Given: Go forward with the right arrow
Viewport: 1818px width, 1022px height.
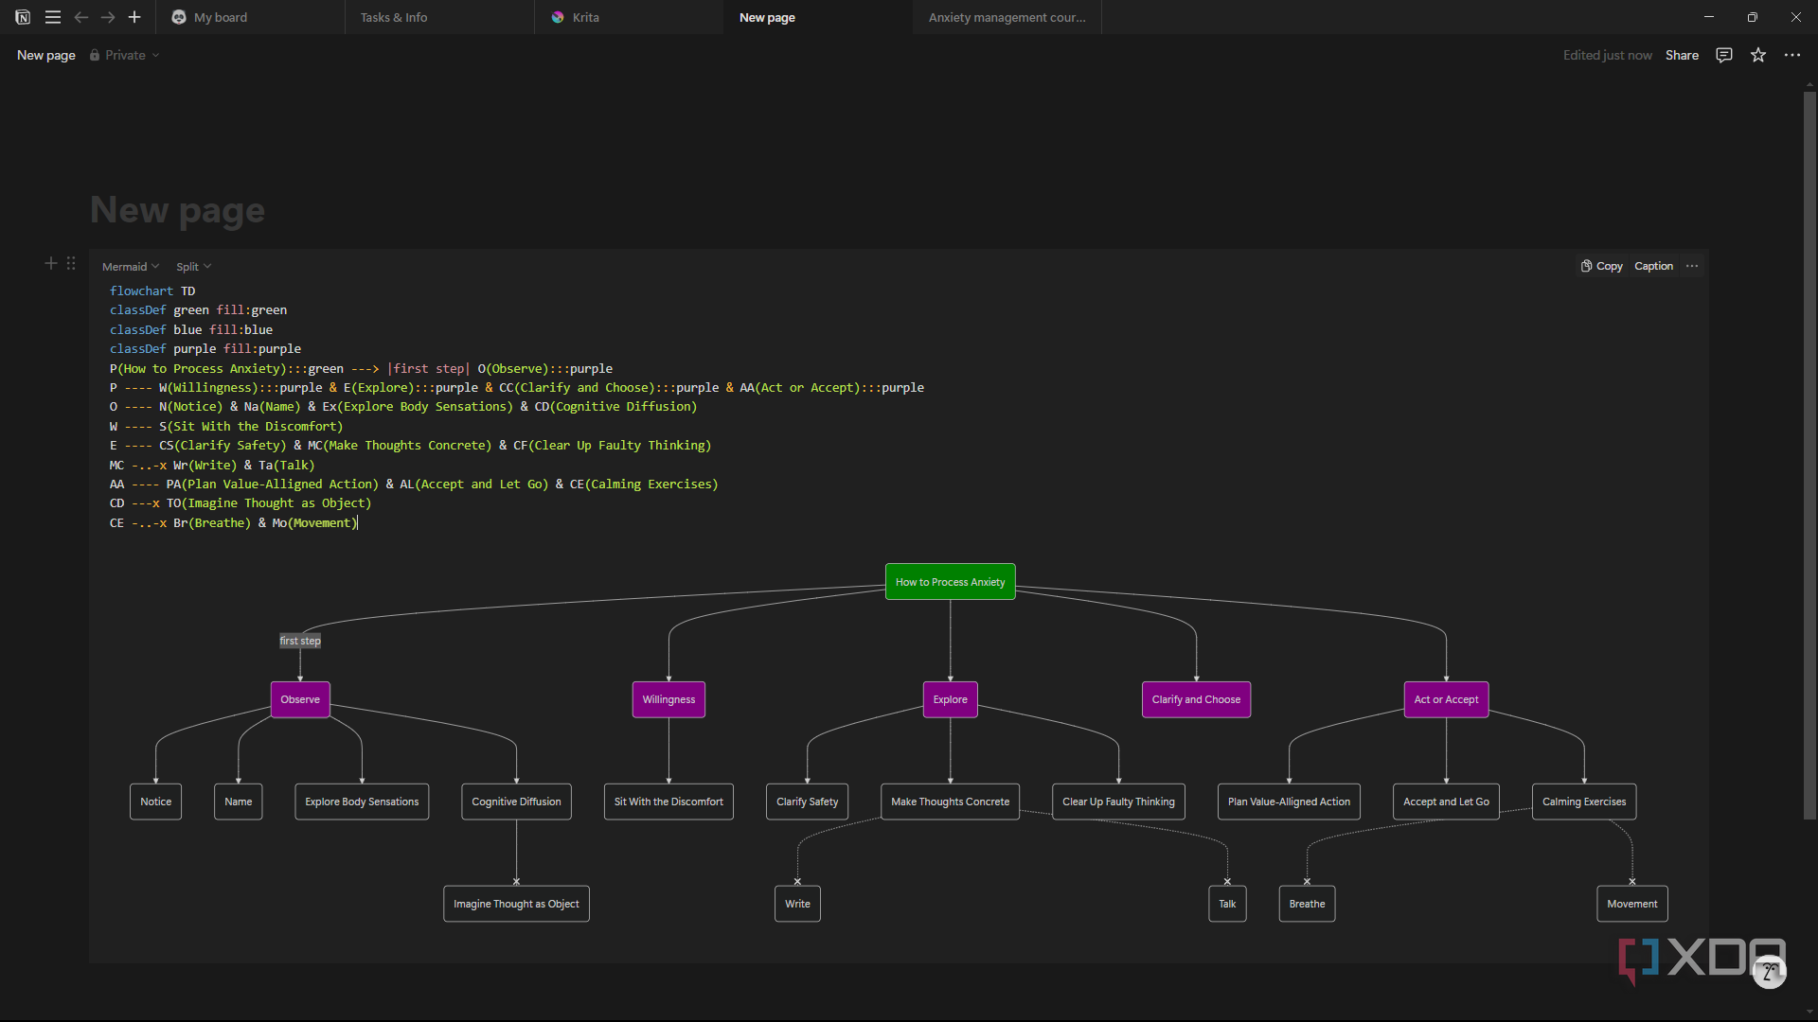Looking at the screenshot, I should (x=108, y=17).
